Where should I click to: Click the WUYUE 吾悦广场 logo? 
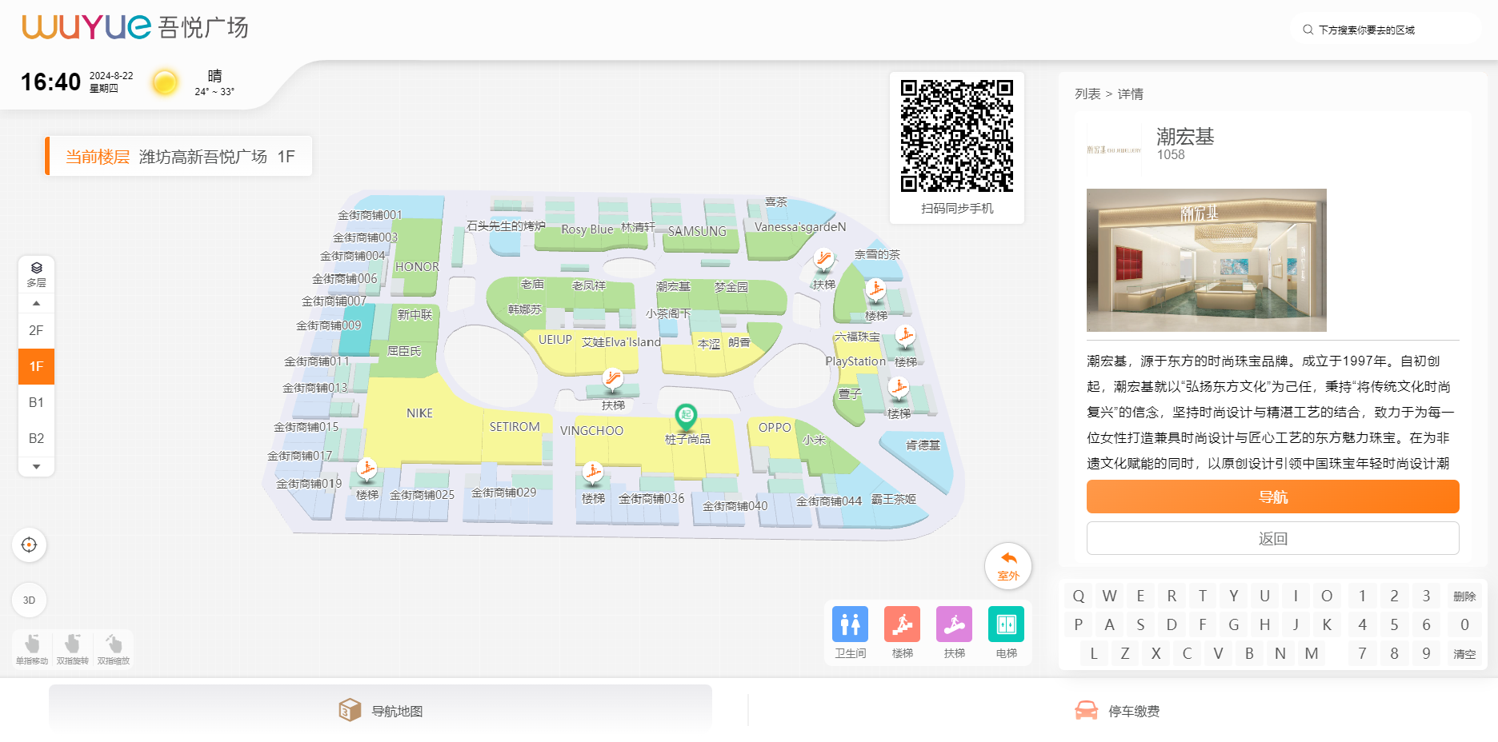click(134, 27)
